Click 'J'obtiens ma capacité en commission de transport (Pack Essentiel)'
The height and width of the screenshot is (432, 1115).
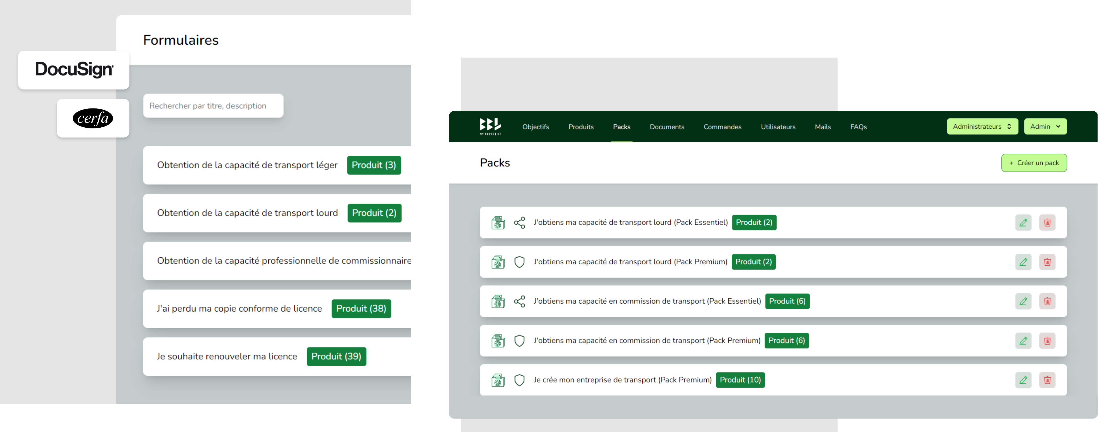pyautogui.click(x=647, y=301)
